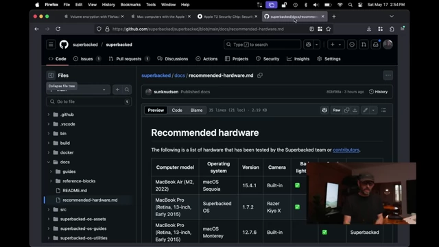
Task: Expand the .vscode folder
Action: point(49,124)
